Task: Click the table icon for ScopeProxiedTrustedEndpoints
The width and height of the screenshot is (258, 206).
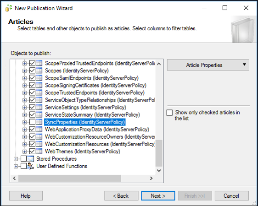Action: coord(39,63)
